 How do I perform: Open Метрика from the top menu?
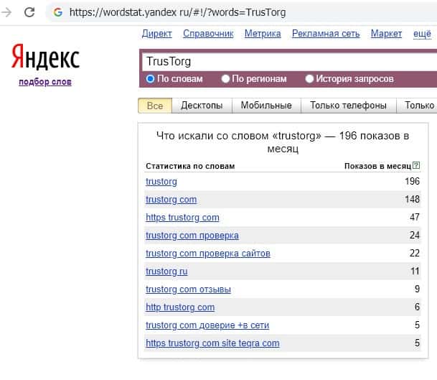click(x=263, y=34)
